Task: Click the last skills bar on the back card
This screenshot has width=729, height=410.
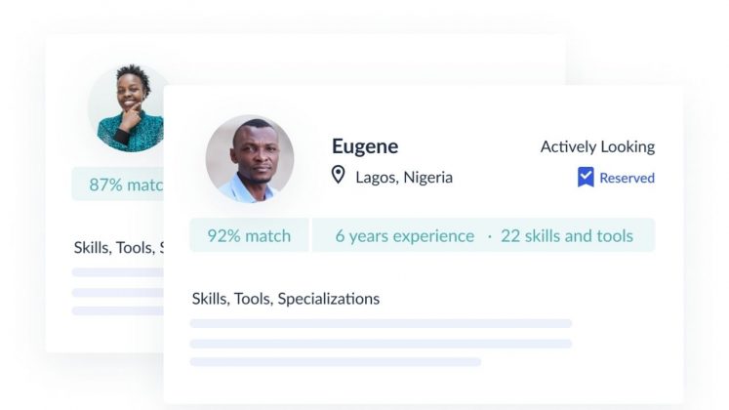Action: tap(118, 310)
